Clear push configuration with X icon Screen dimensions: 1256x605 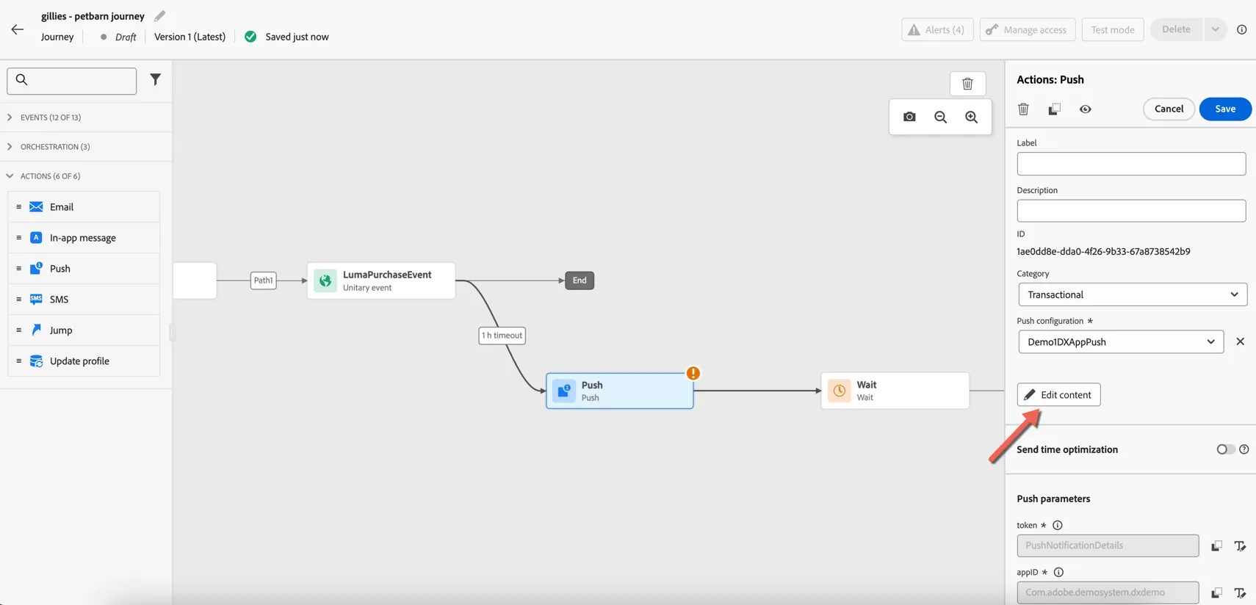pos(1240,341)
